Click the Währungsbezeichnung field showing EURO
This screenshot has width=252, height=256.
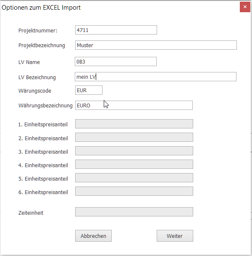[x=134, y=105]
